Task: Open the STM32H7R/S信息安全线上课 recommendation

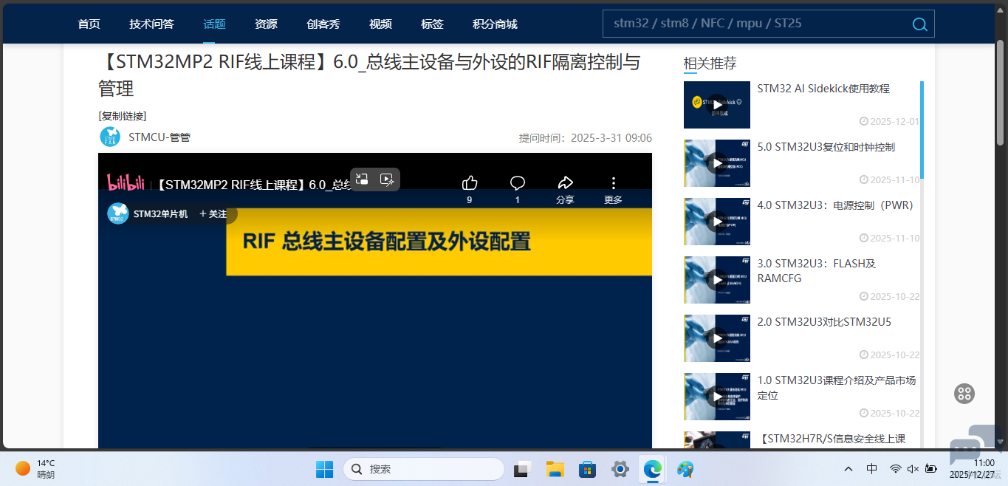Action: coord(832,439)
